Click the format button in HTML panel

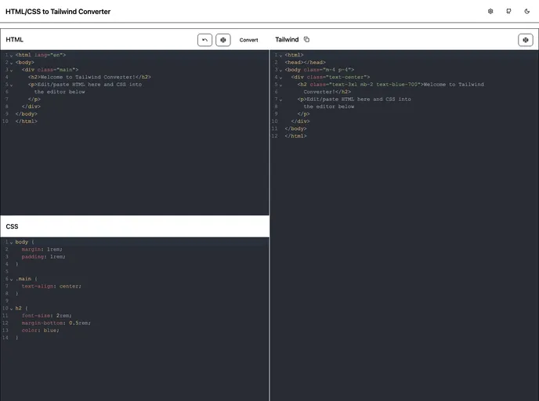223,40
